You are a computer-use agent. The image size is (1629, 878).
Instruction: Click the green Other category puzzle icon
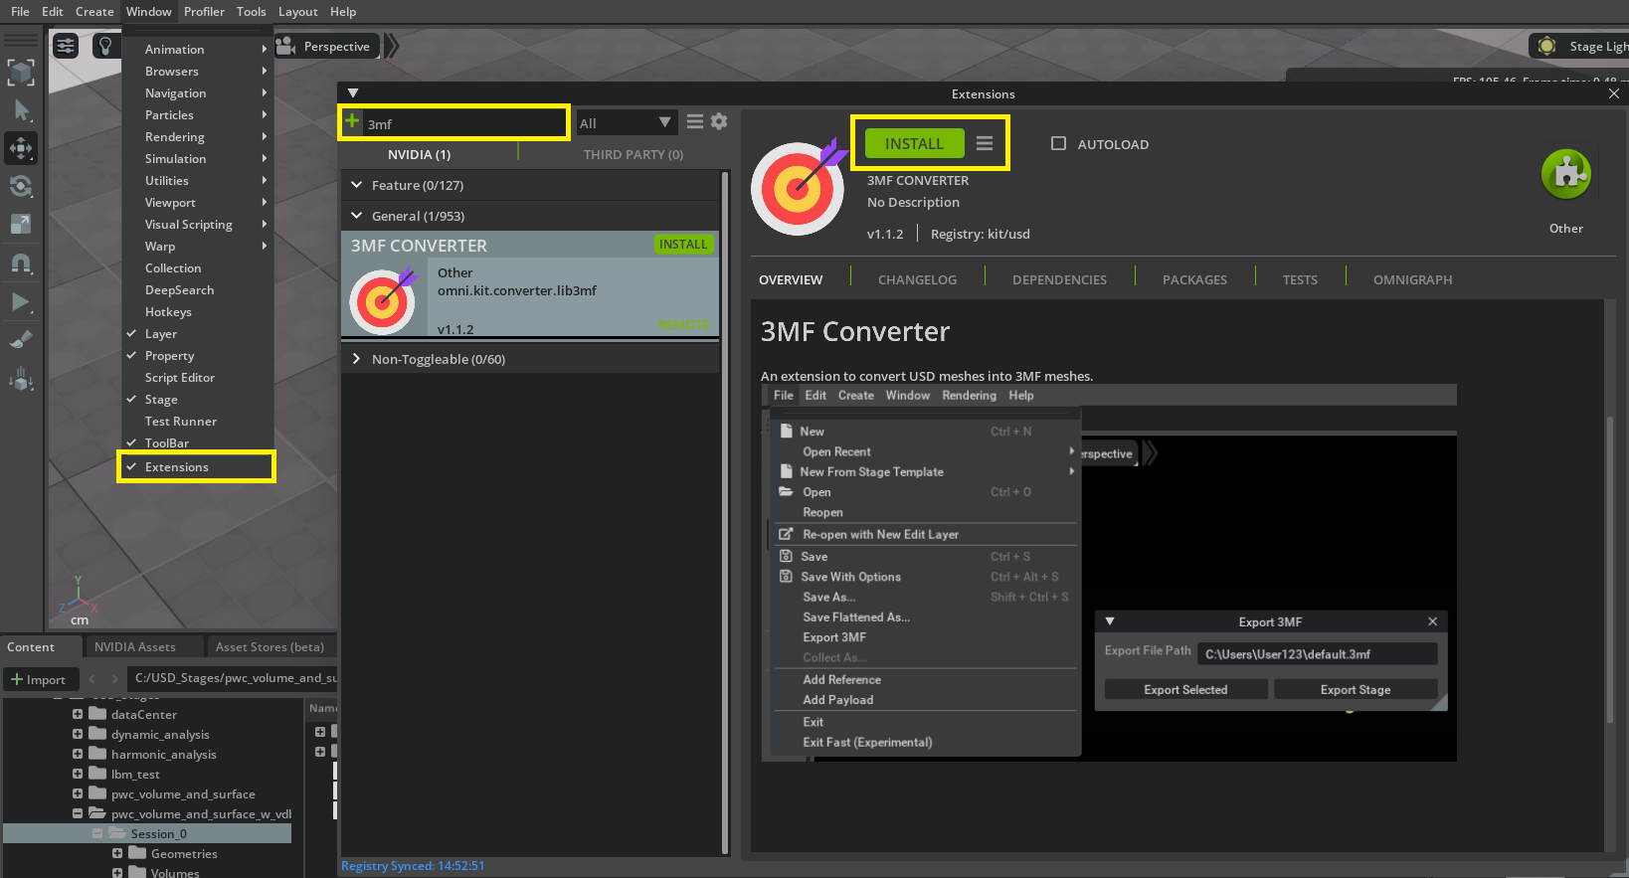click(1566, 174)
